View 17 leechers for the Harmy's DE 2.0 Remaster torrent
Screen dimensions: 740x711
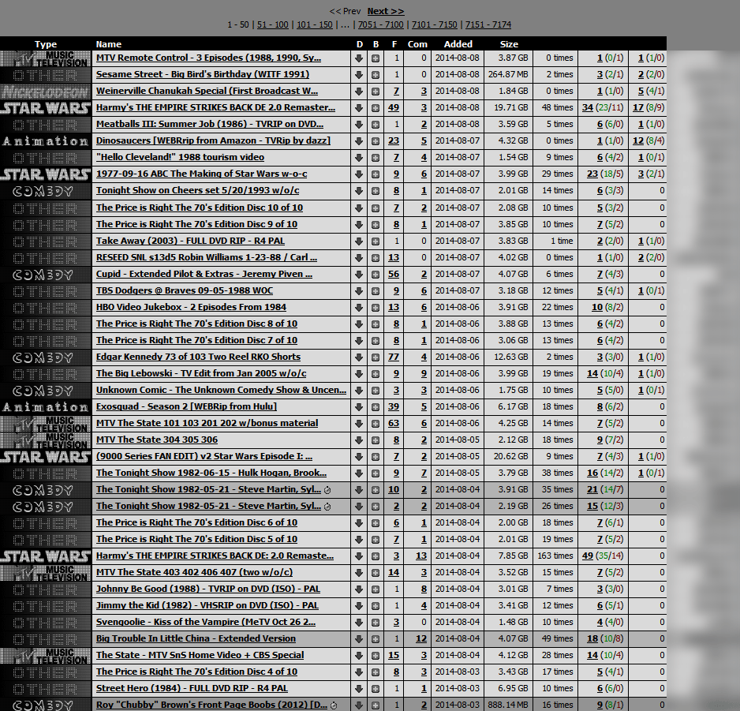coord(638,107)
